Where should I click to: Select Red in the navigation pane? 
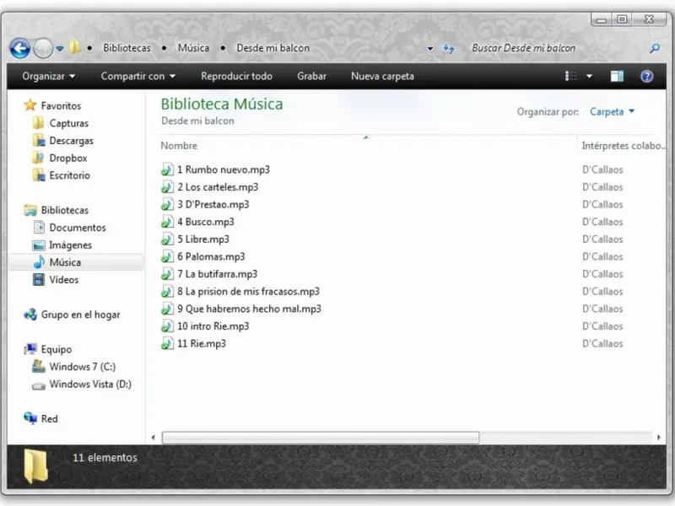pos(49,418)
